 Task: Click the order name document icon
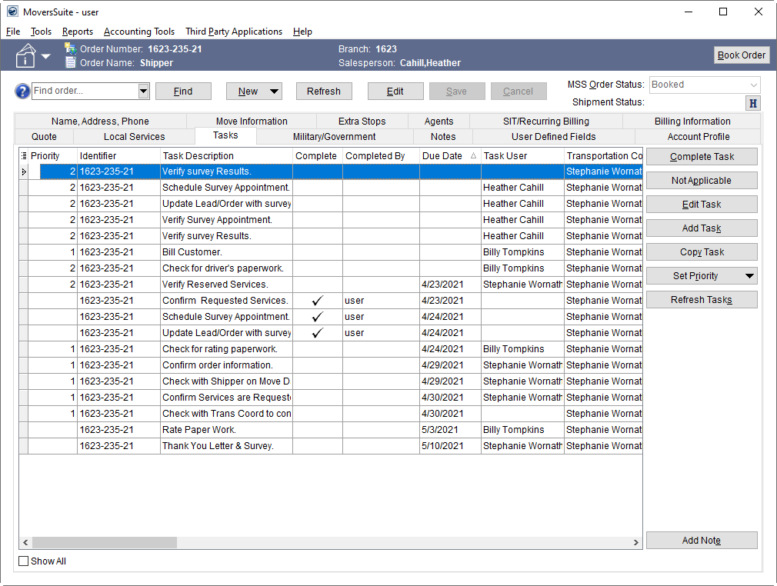pos(71,63)
